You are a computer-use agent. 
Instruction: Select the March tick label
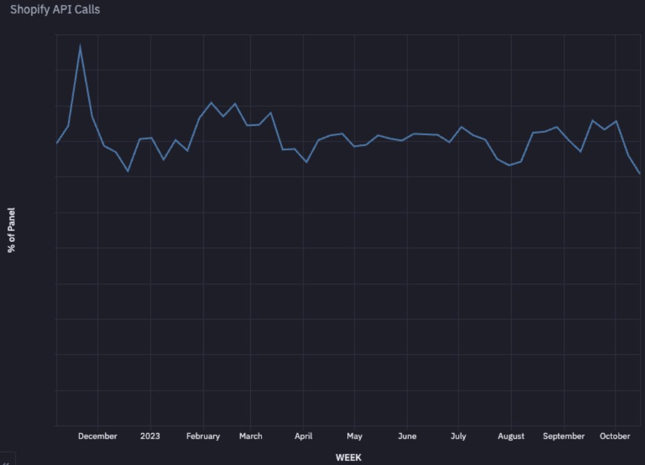click(251, 436)
